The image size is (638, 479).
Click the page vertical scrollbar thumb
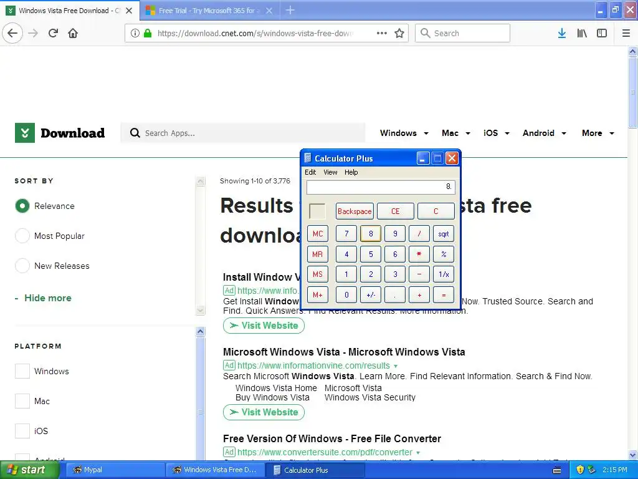632,92
